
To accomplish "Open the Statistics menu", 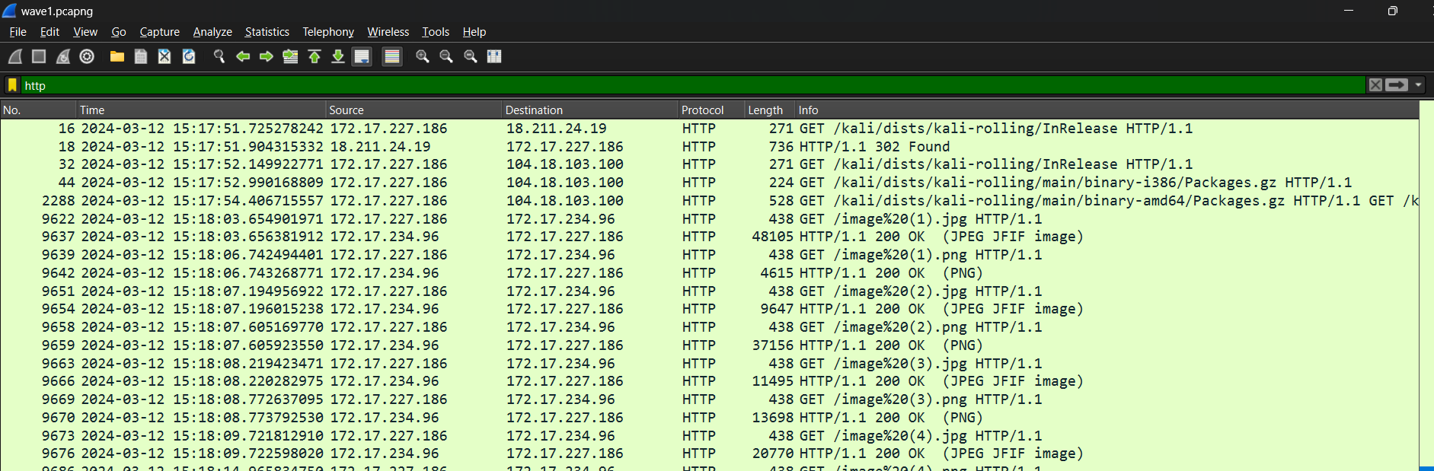I will coord(267,32).
